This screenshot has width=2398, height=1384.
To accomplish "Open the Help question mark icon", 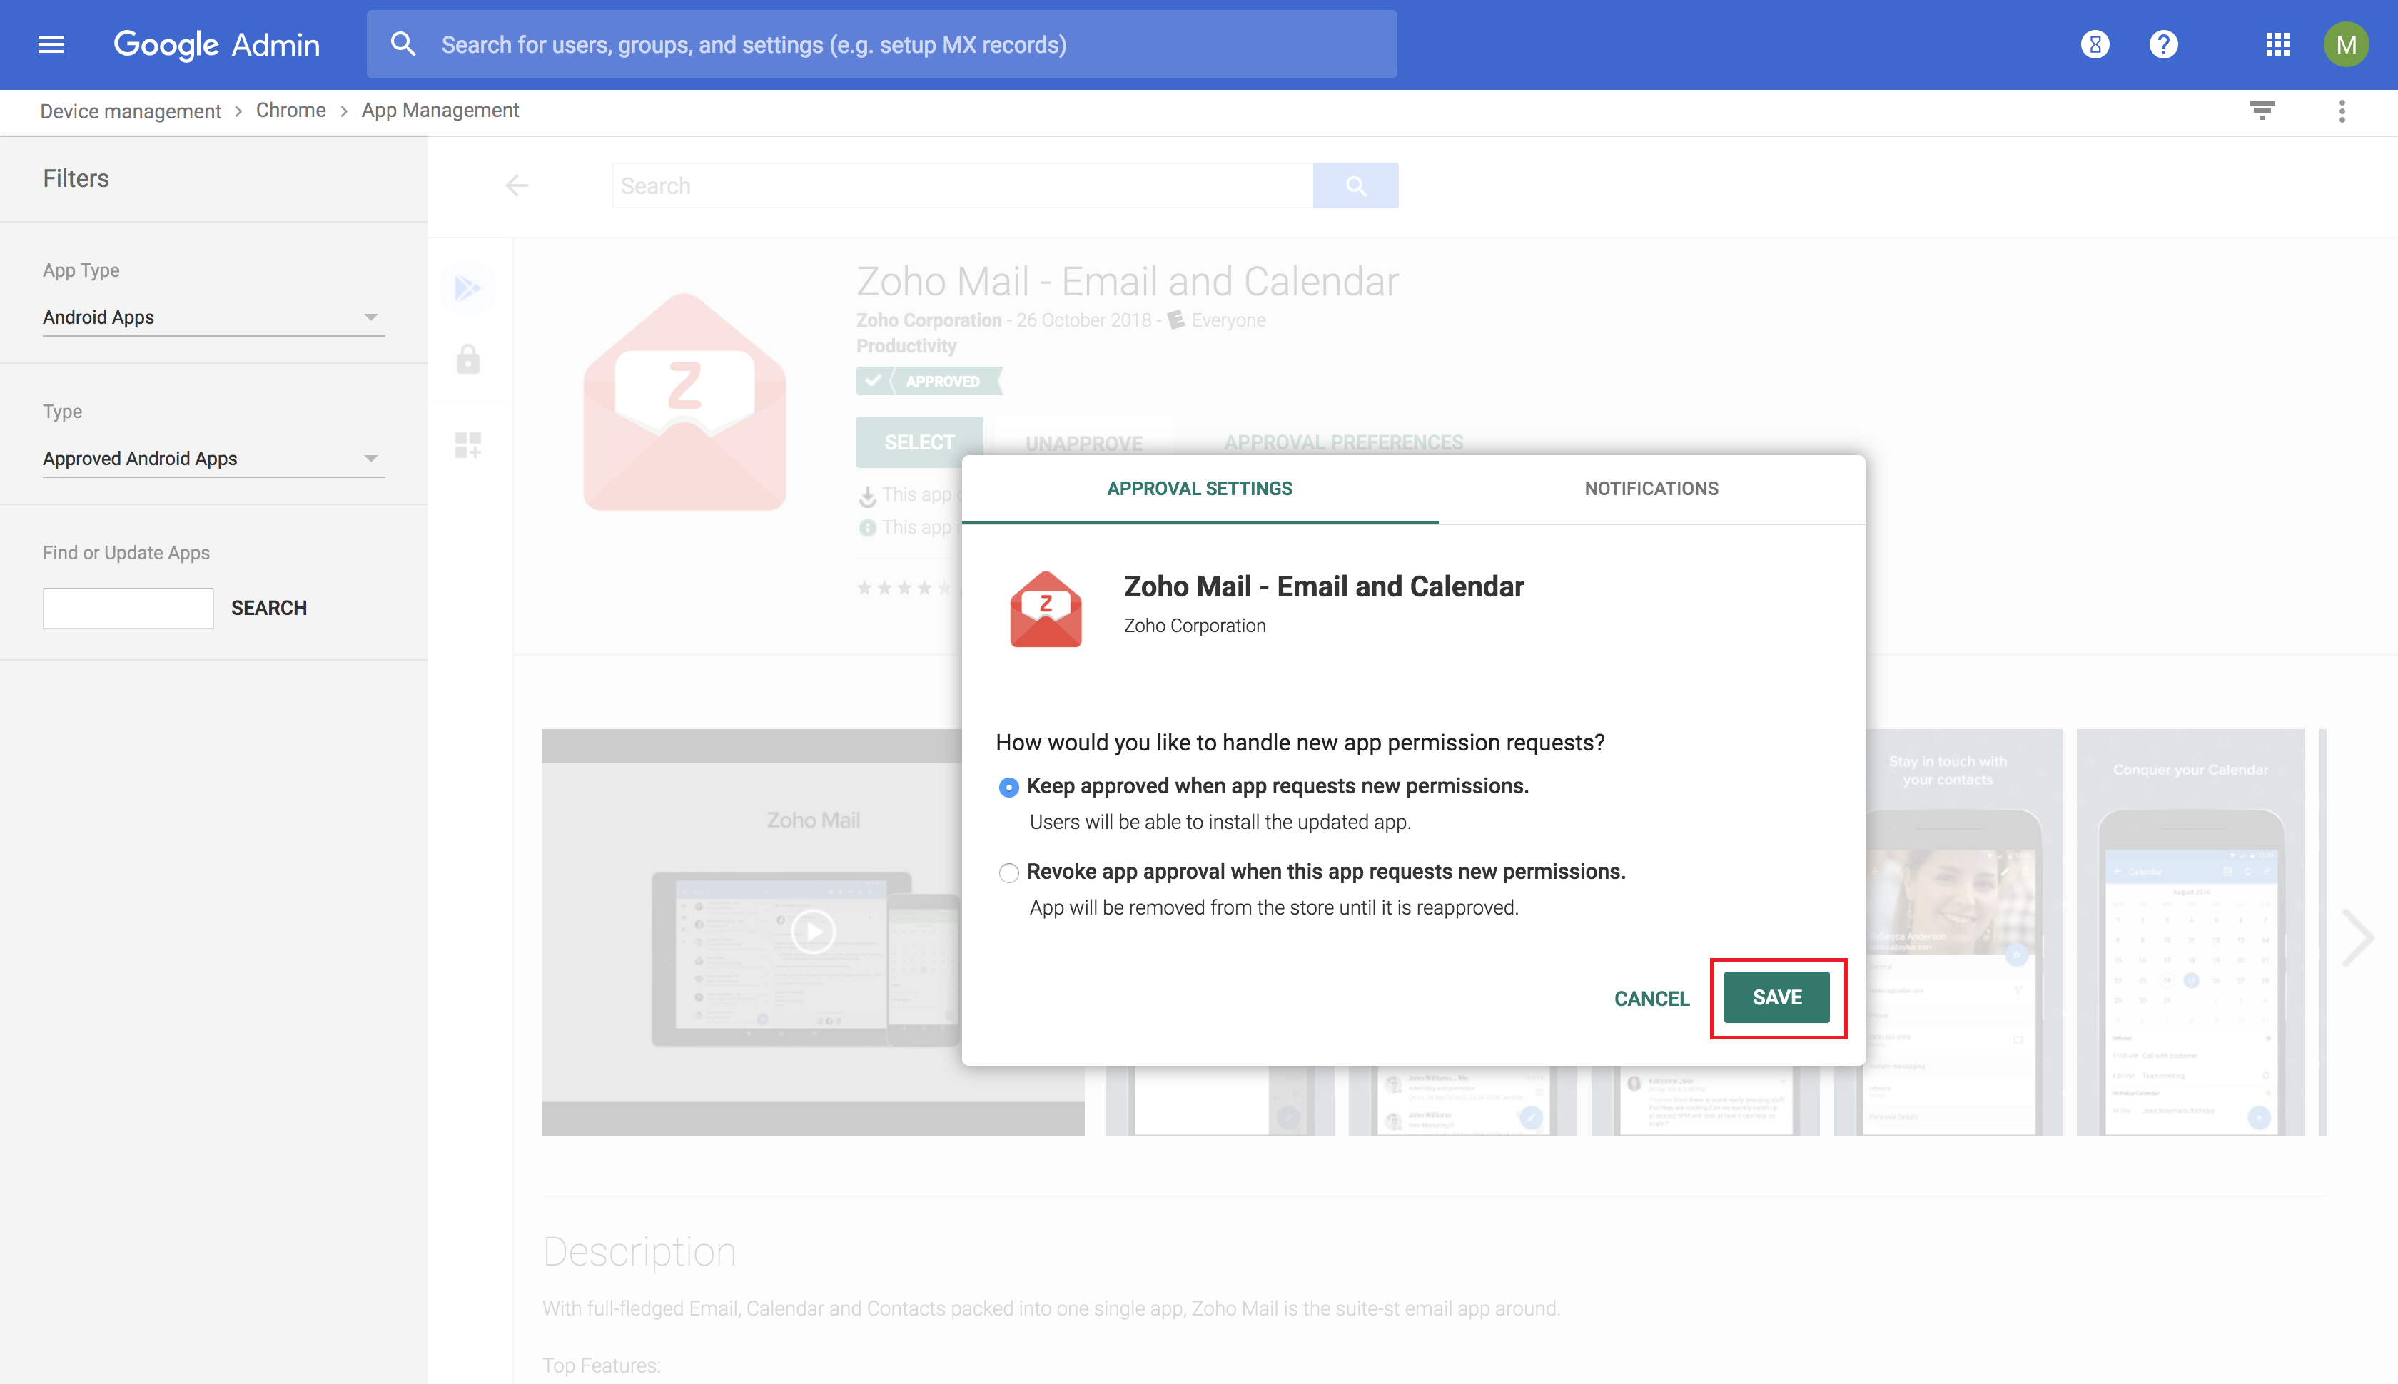I will [x=2163, y=45].
